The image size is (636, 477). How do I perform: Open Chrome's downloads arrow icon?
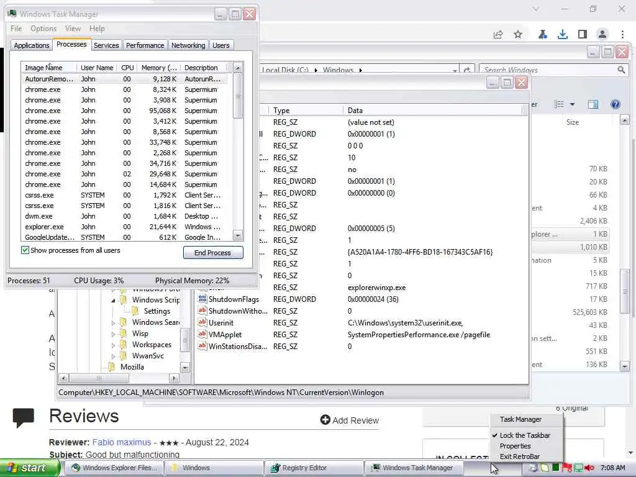pos(563,35)
